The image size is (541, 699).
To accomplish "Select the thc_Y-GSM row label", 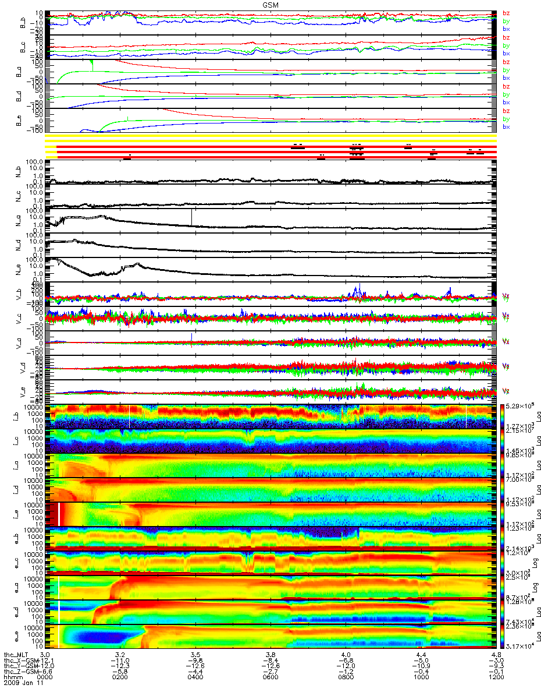I will (x=21, y=667).
